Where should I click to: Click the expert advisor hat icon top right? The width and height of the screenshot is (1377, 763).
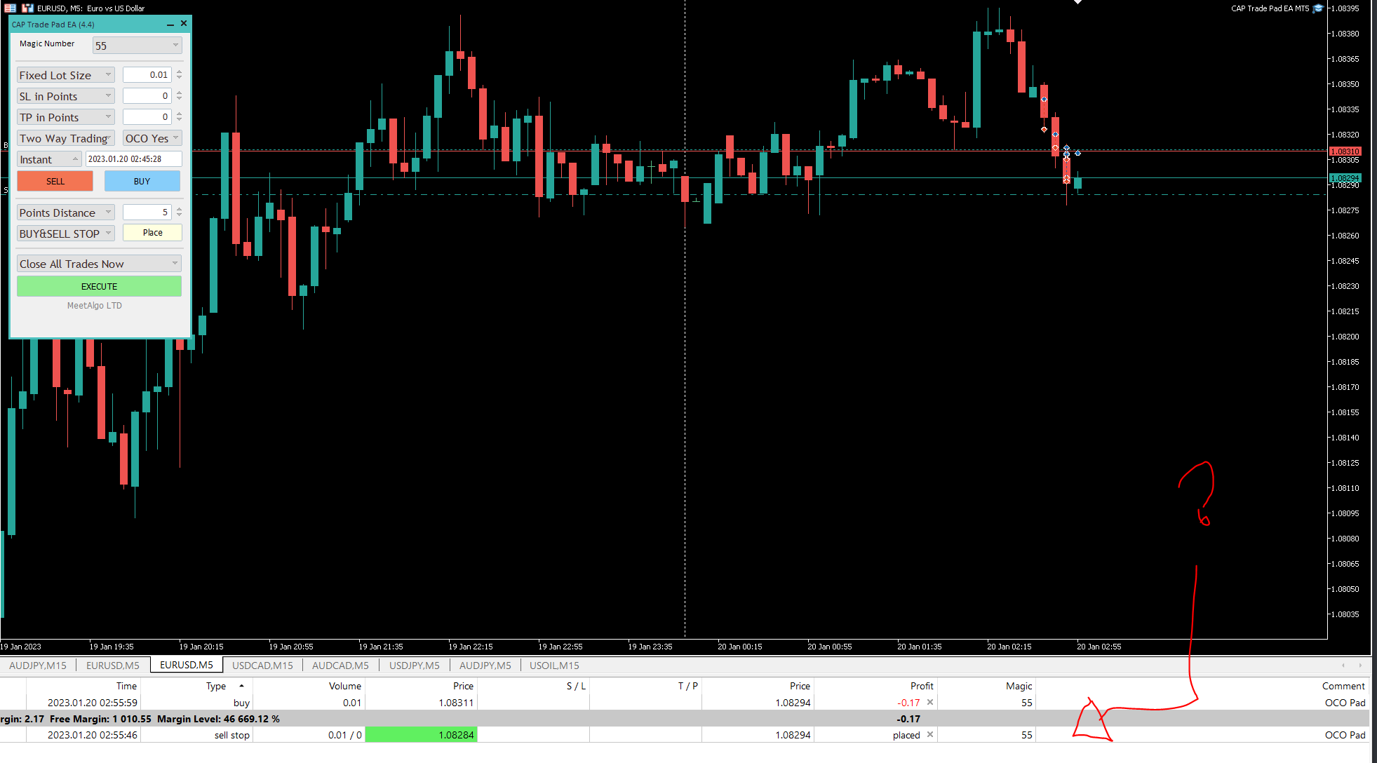click(1317, 8)
